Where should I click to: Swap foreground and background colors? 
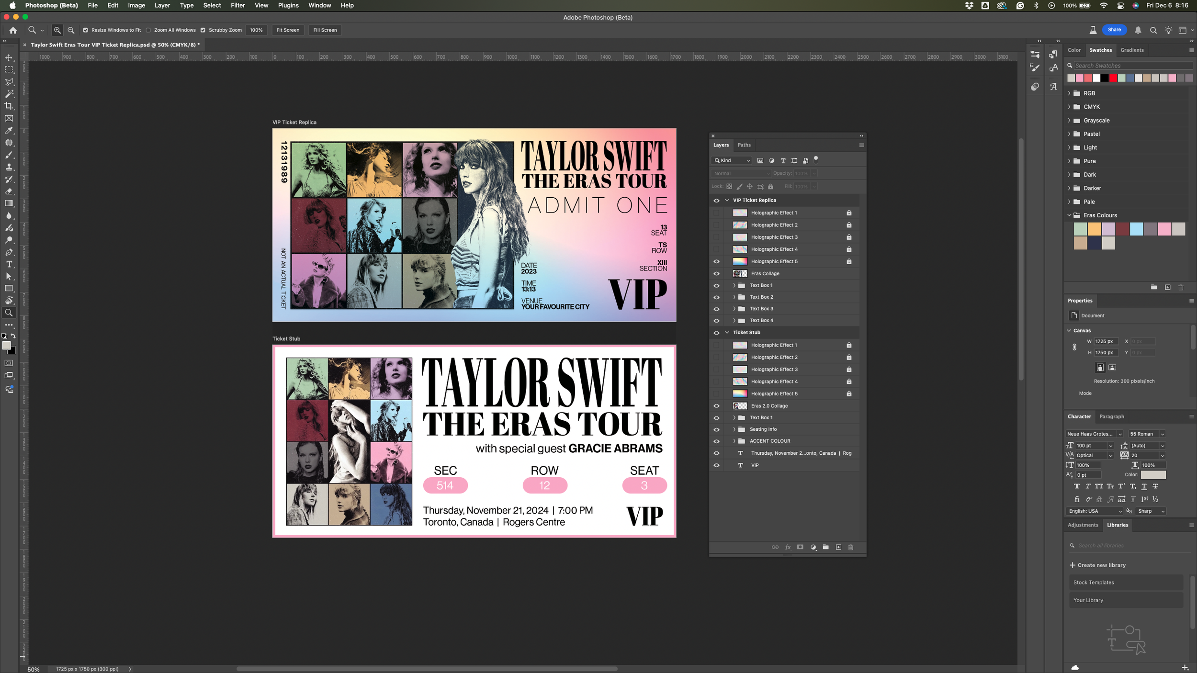click(x=13, y=336)
